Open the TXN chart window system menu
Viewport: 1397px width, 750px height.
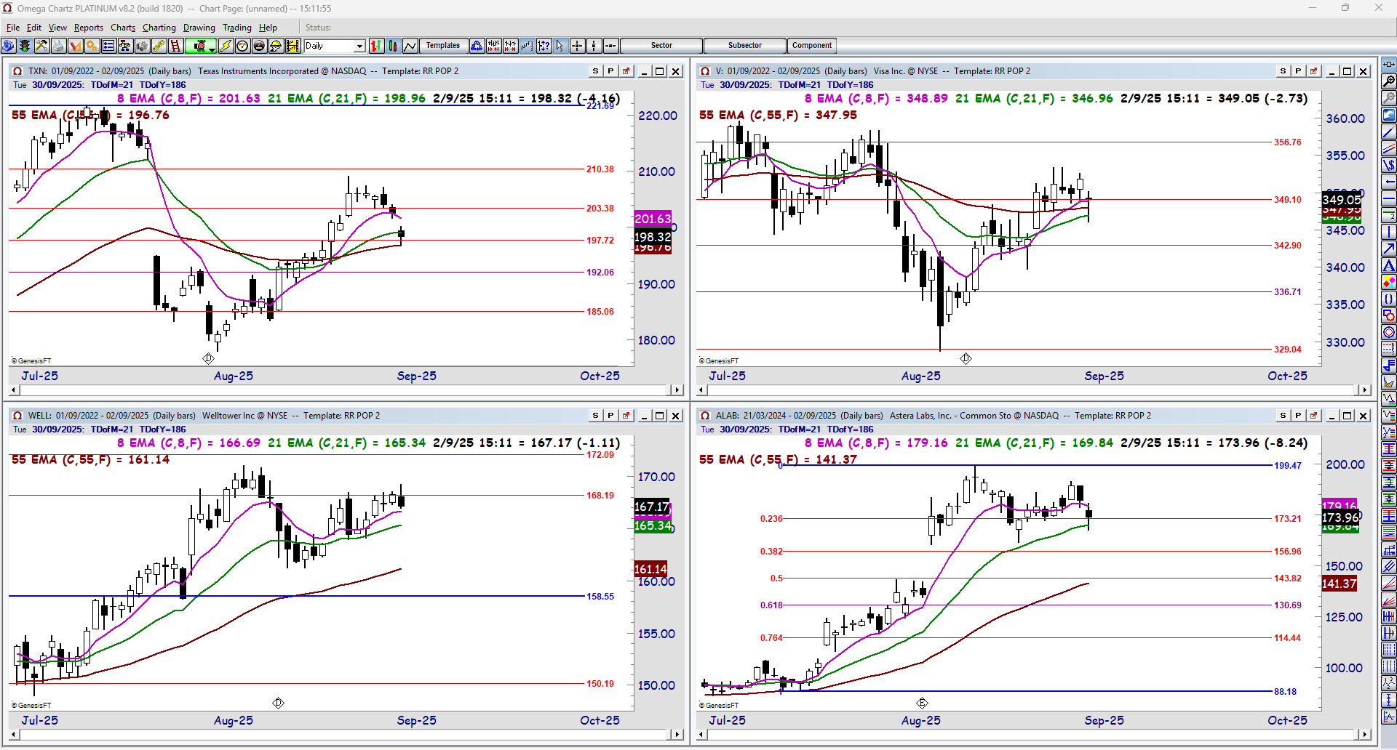[17, 71]
